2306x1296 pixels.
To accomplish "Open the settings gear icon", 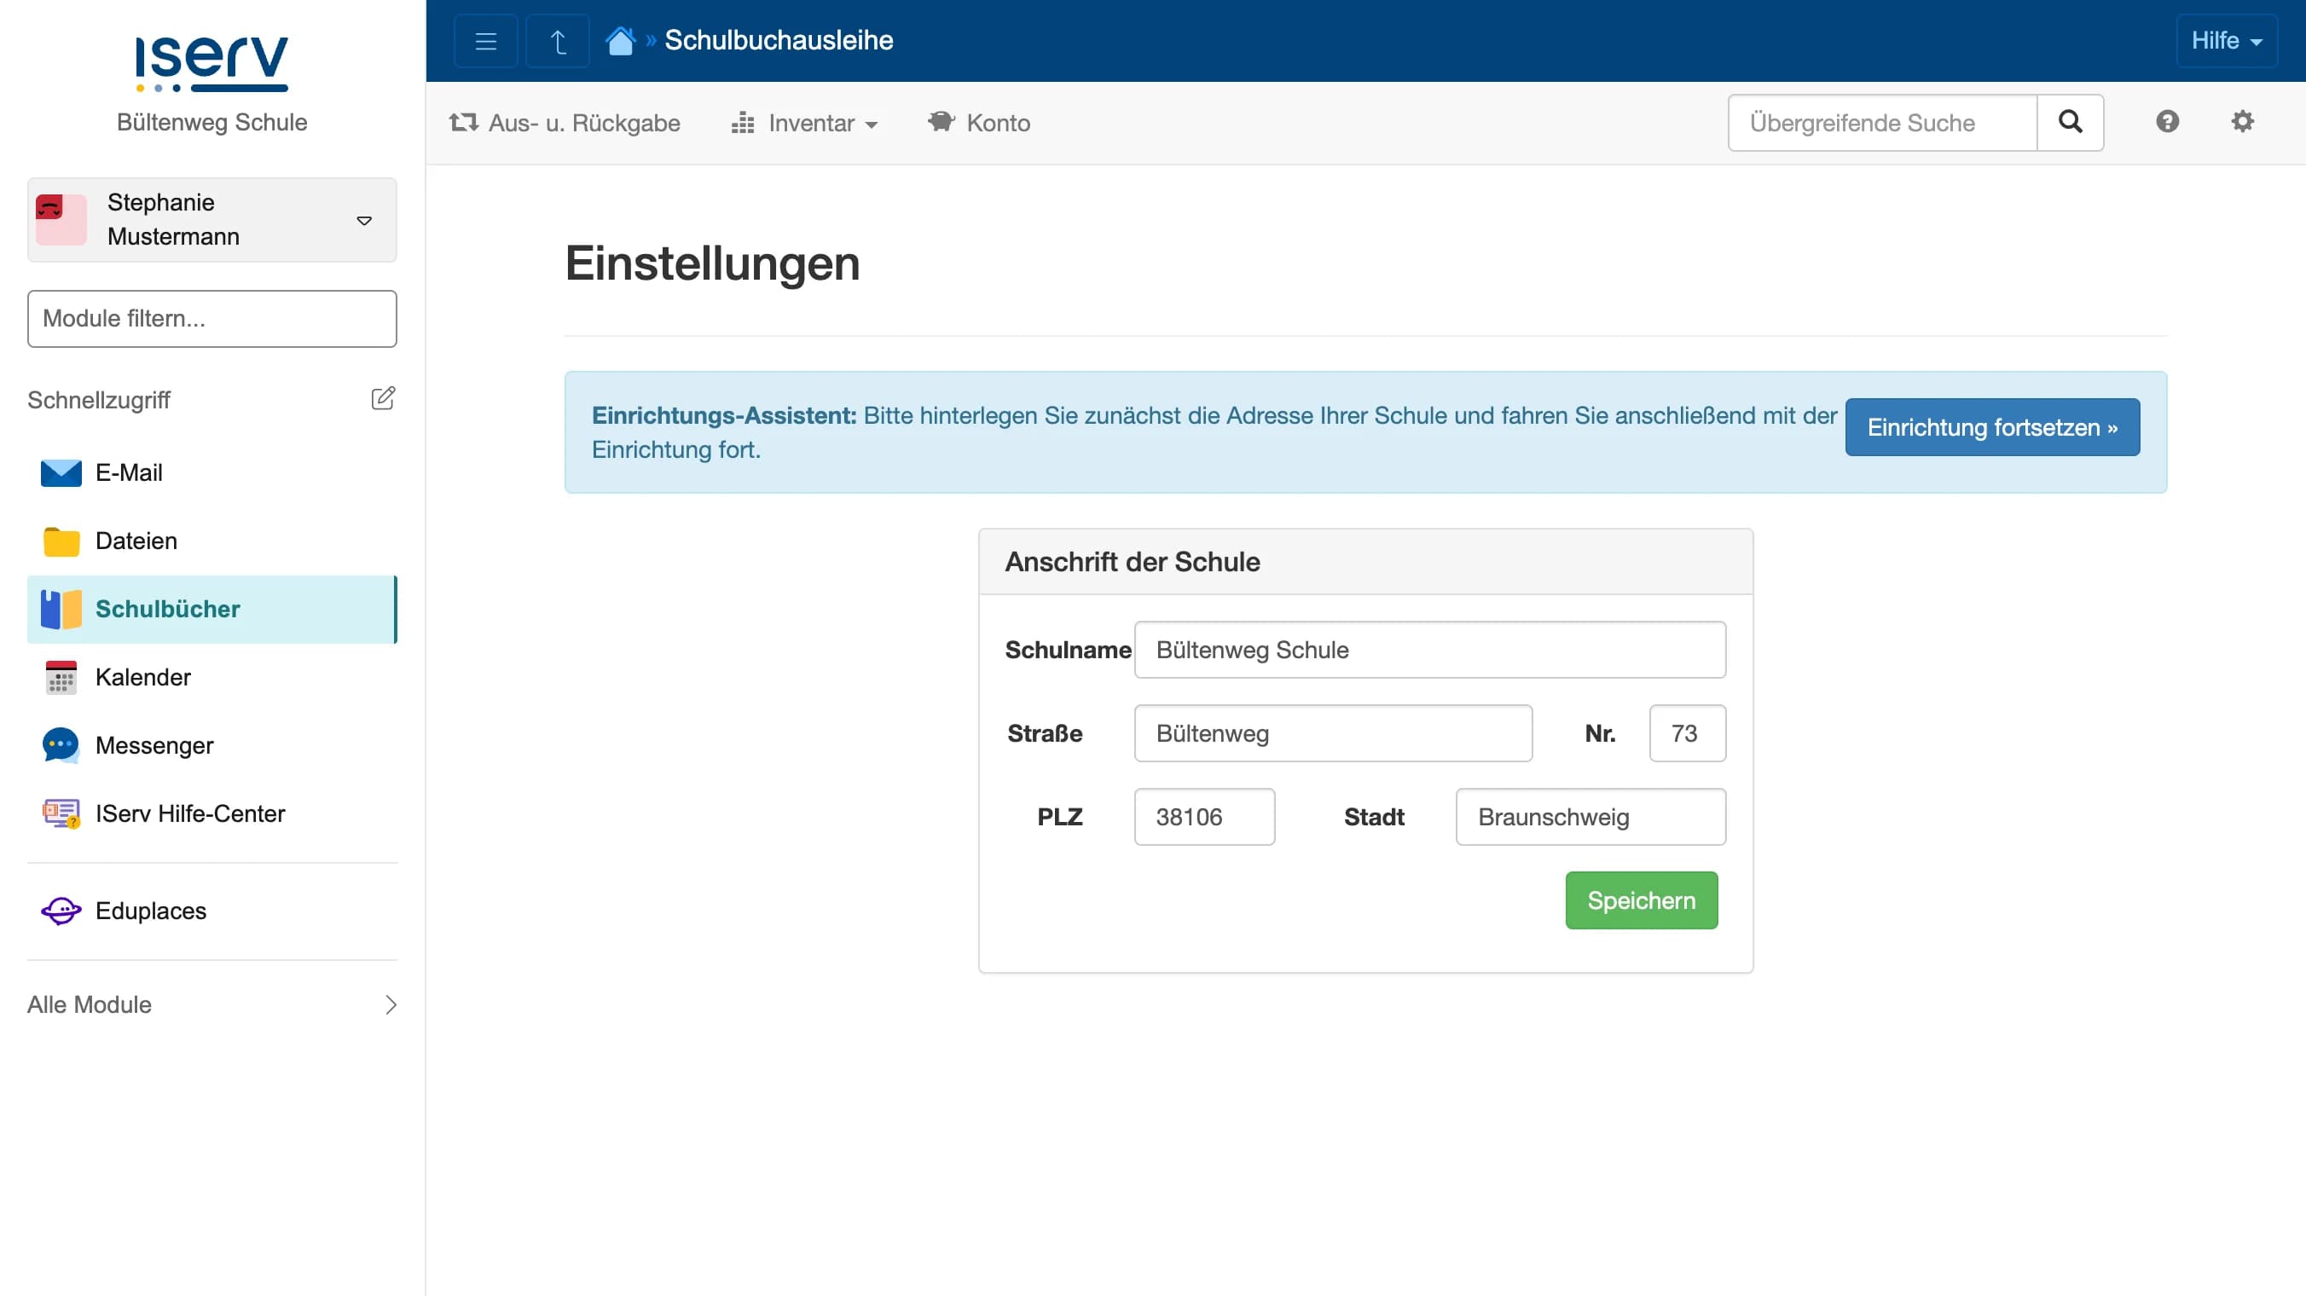I will pos(2242,122).
